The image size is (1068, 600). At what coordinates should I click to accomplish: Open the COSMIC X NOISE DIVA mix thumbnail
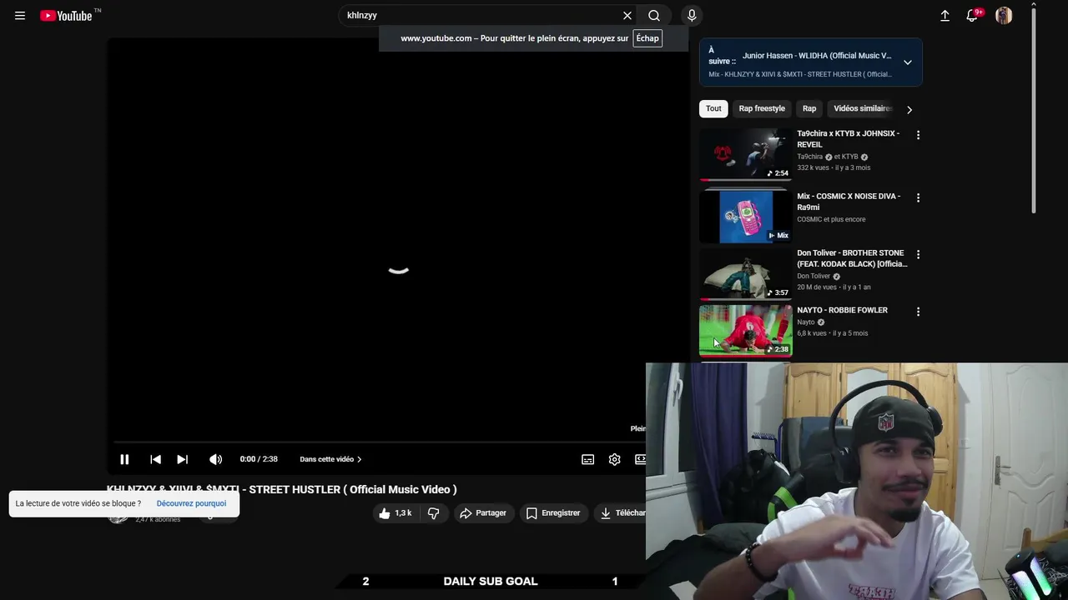point(745,216)
